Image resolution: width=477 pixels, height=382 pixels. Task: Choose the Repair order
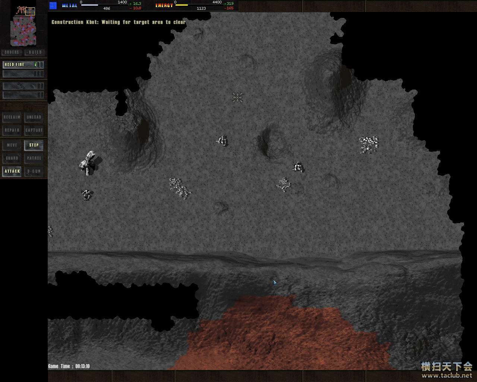click(12, 130)
